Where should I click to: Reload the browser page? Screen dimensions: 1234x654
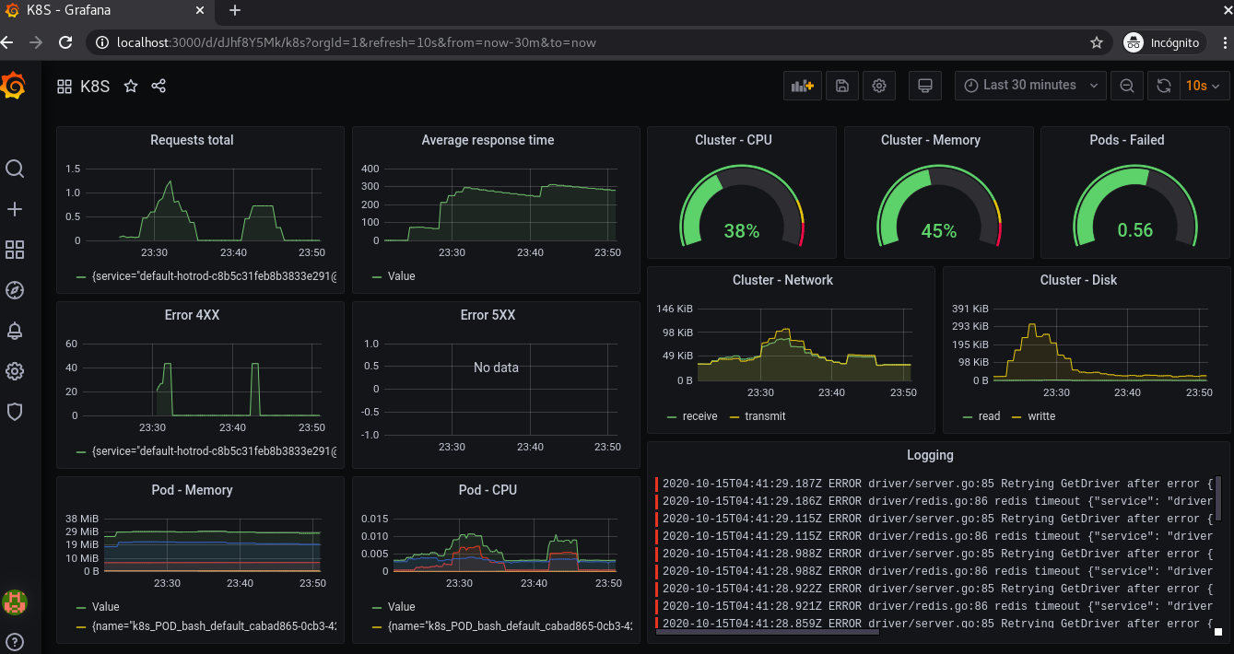[x=65, y=42]
